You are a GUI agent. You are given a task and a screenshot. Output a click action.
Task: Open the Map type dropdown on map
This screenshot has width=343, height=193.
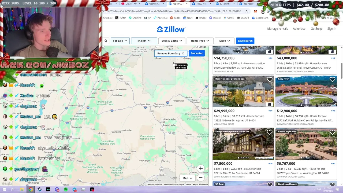tap(188, 178)
